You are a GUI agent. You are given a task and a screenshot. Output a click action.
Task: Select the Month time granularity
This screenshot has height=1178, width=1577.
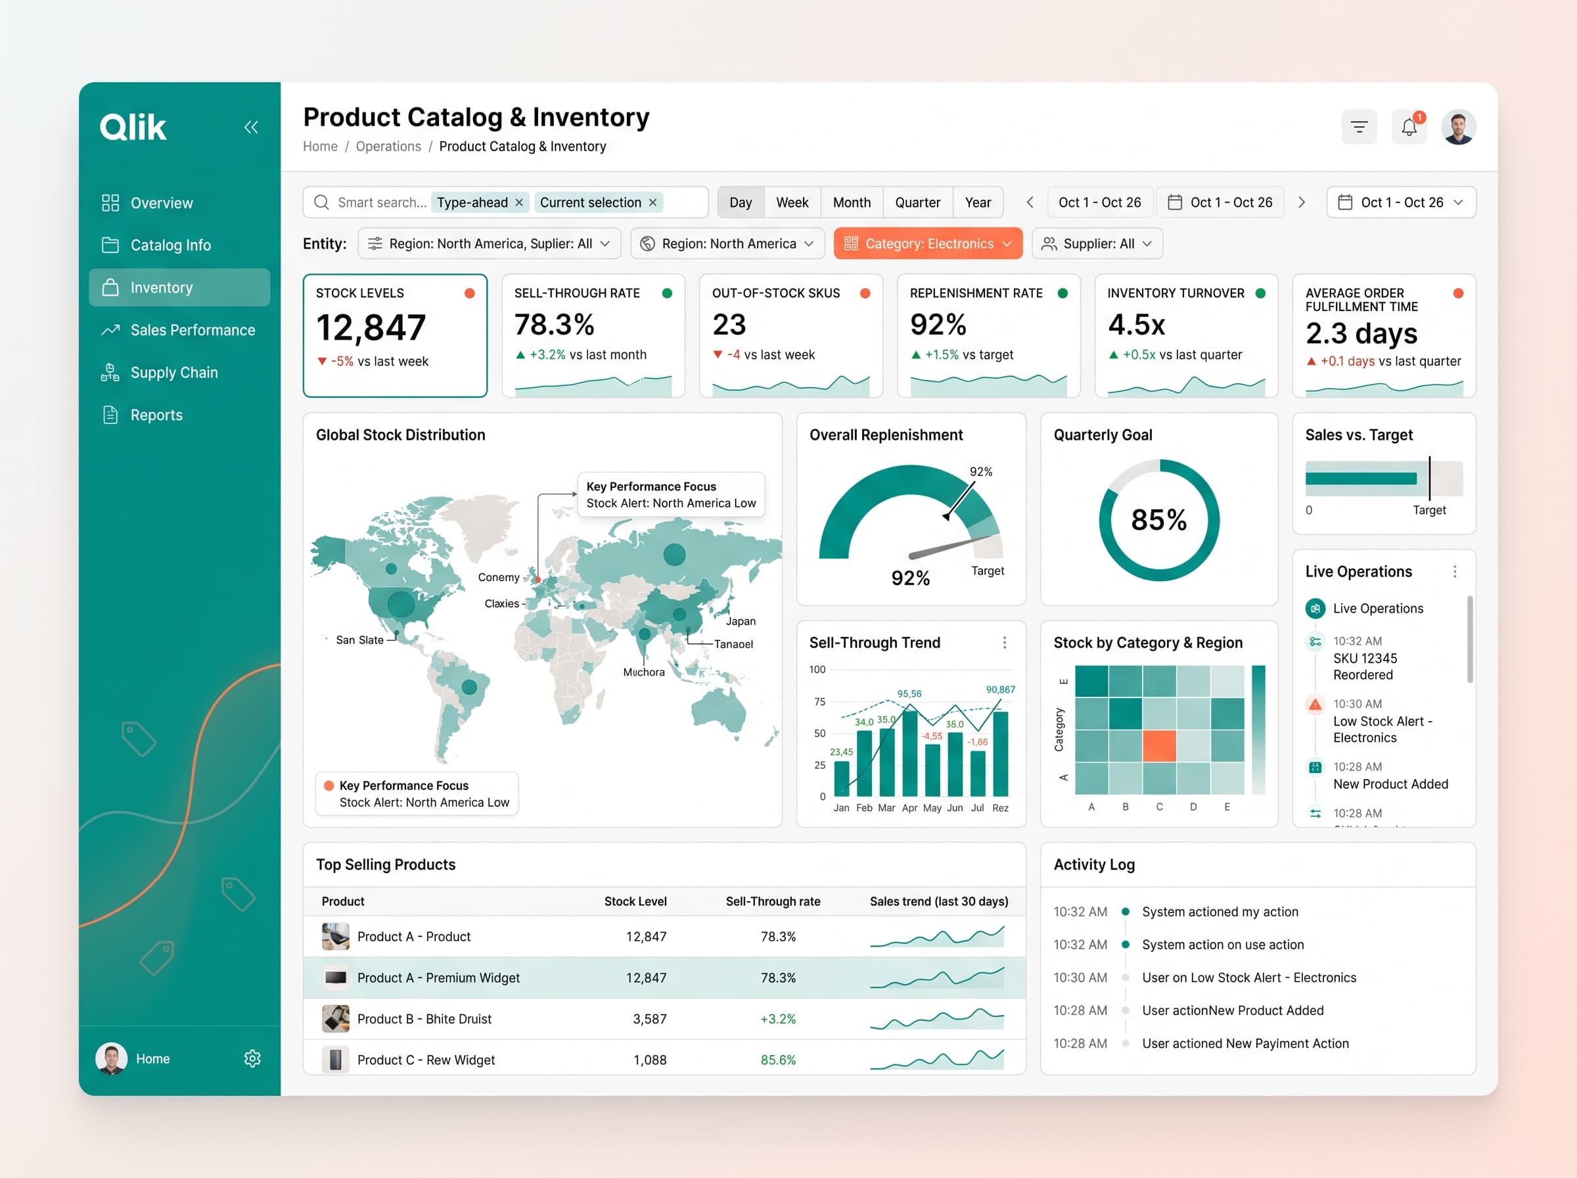[852, 202]
